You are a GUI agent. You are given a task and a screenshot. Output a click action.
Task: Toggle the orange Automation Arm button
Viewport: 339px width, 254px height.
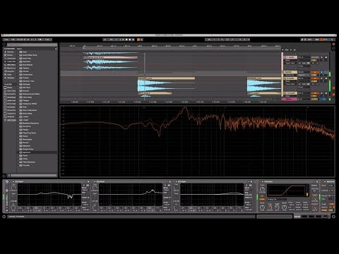(138, 40)
